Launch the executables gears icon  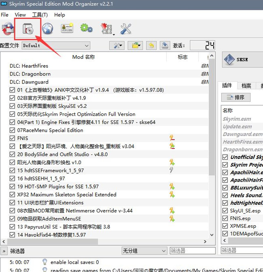point(86,28)
